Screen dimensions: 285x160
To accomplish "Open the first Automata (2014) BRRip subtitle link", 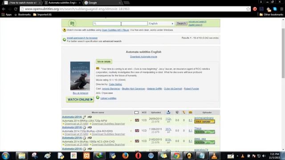I will (x=72, y=117).
